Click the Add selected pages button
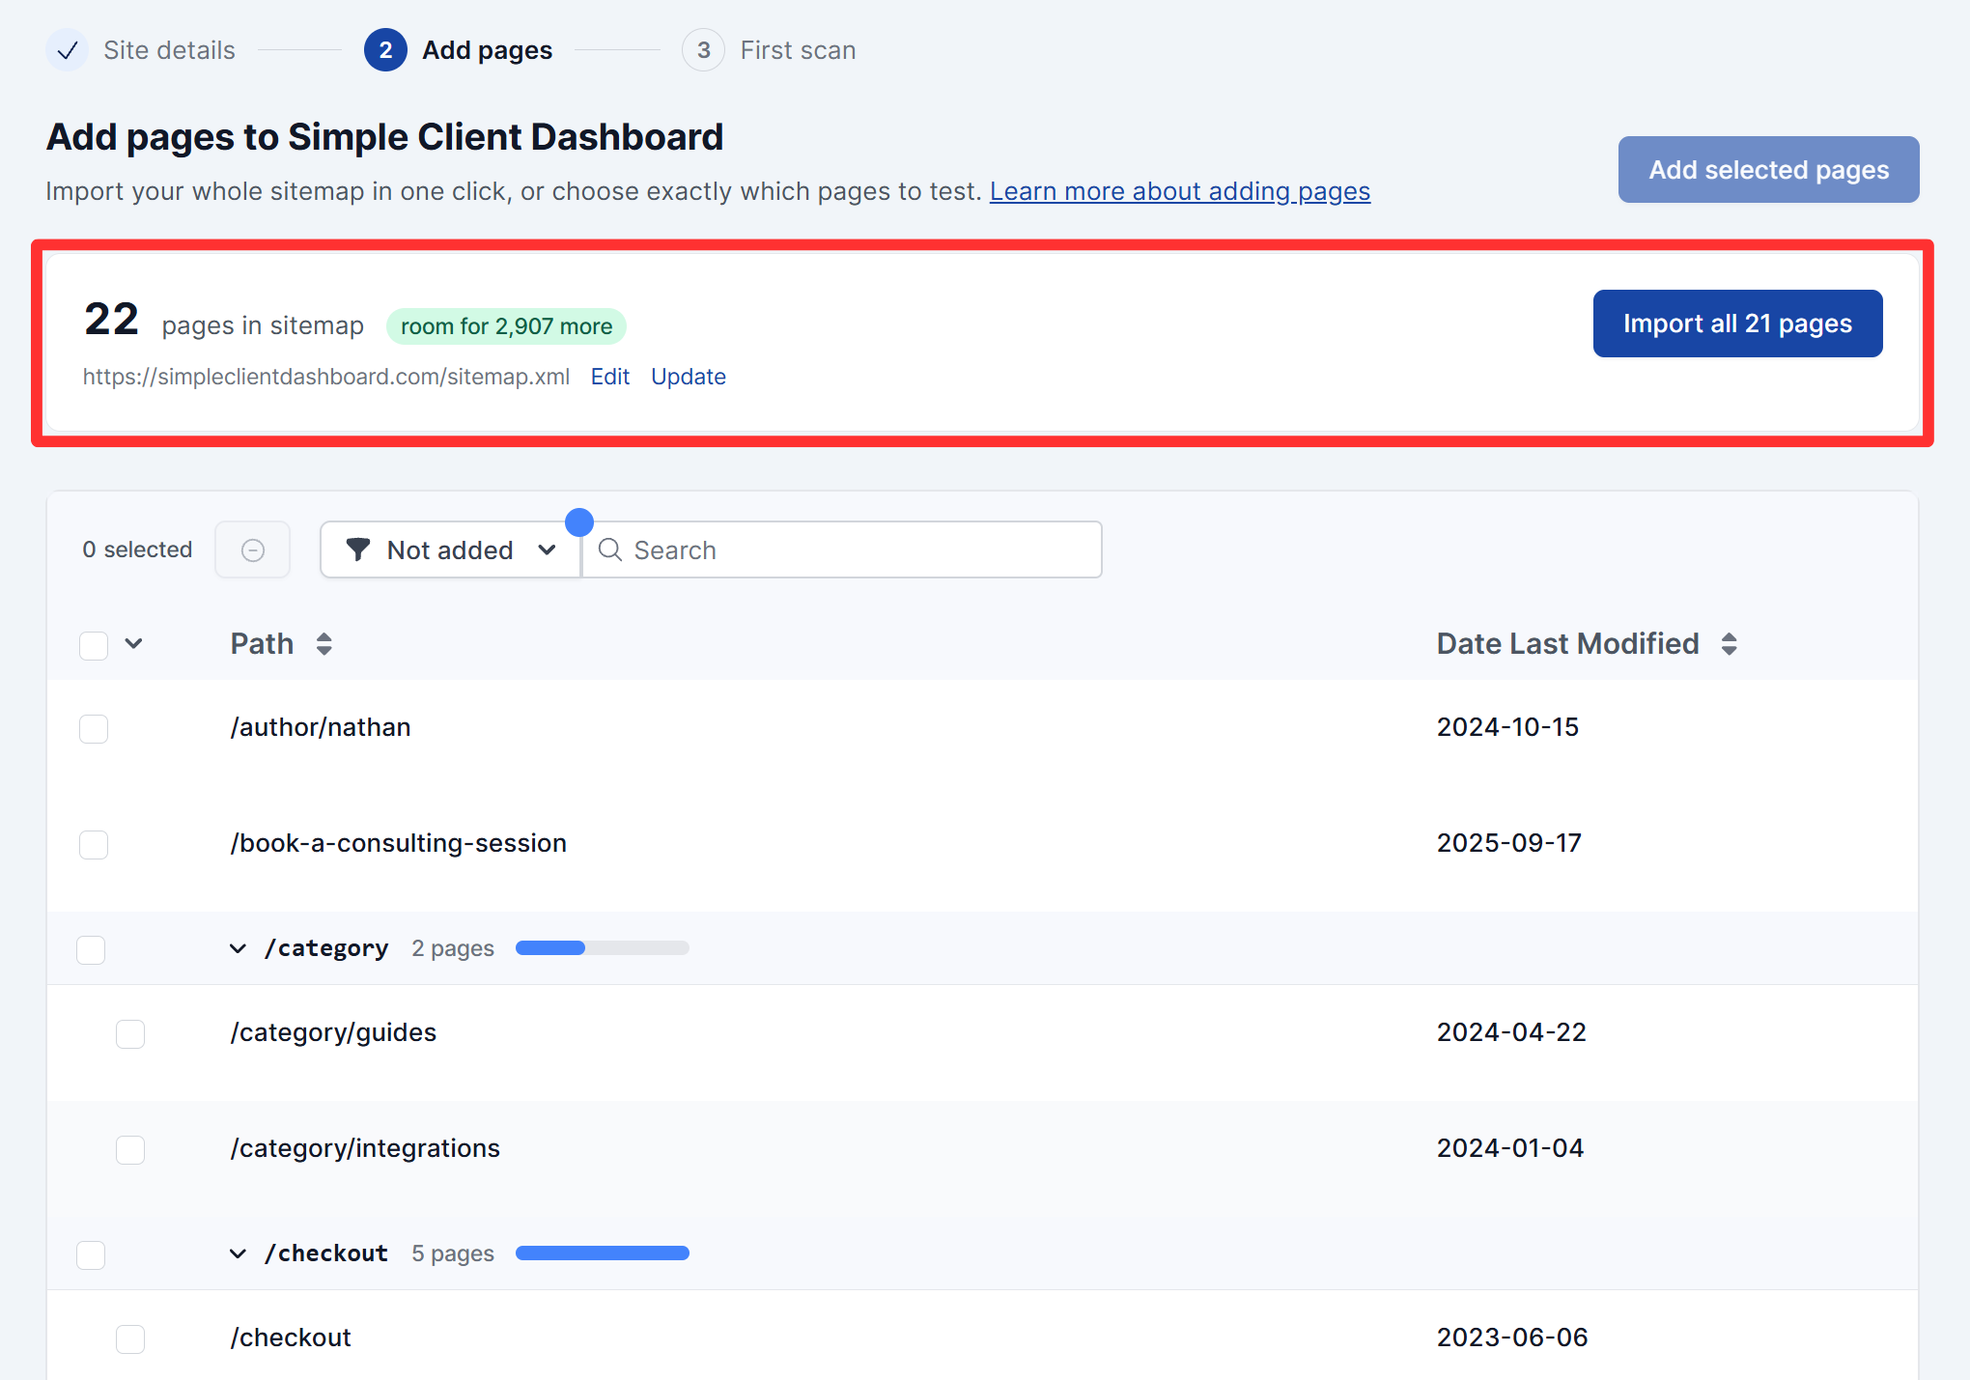Viewport: 1970px width, 1380px height. [x=1768, y=169]
